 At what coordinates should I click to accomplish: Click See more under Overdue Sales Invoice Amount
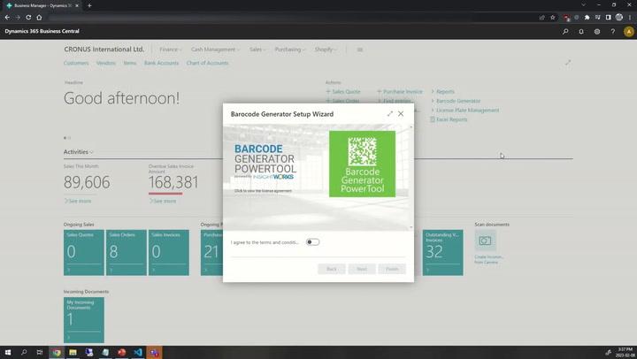click(163, 201)
